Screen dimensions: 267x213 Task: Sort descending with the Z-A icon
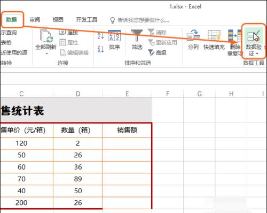click(100, 49)
